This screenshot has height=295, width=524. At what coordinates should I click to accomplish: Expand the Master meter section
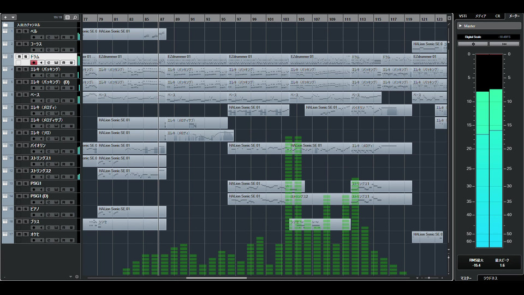tap(460, 26)
